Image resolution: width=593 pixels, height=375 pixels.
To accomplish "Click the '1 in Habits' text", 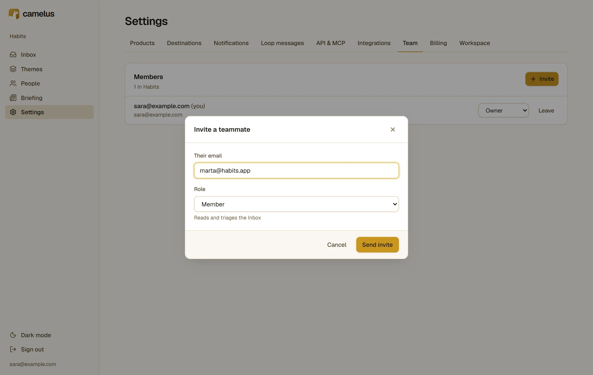I will (x=146, y=87).
